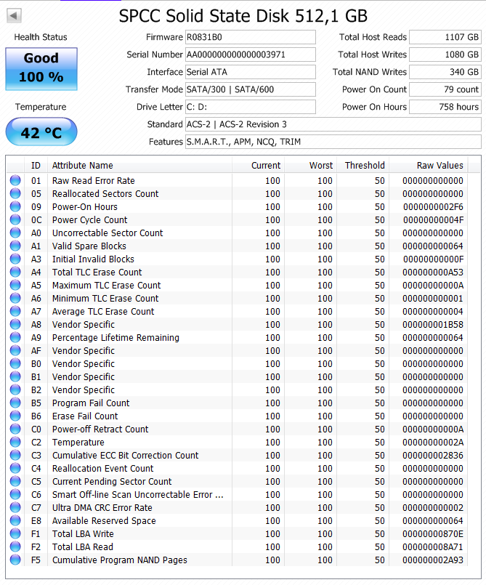Image resolution: width=486 pixels, height=585 pixels.
Task: Click status orb for Cumulative ECC Bit Correction
Action: [15, 455]
